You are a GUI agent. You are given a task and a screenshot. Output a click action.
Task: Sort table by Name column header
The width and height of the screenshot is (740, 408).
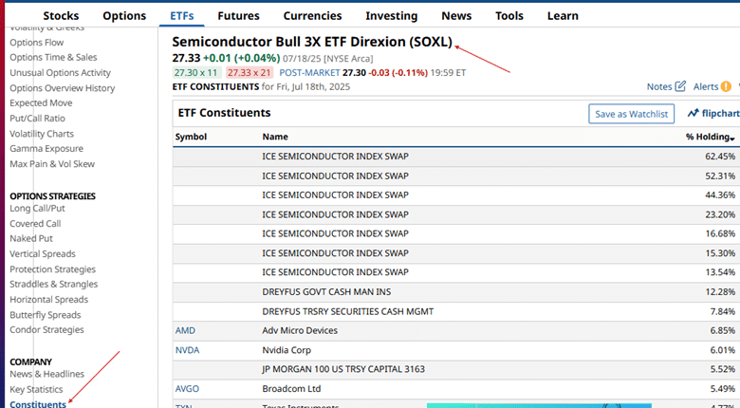point(275,137)
